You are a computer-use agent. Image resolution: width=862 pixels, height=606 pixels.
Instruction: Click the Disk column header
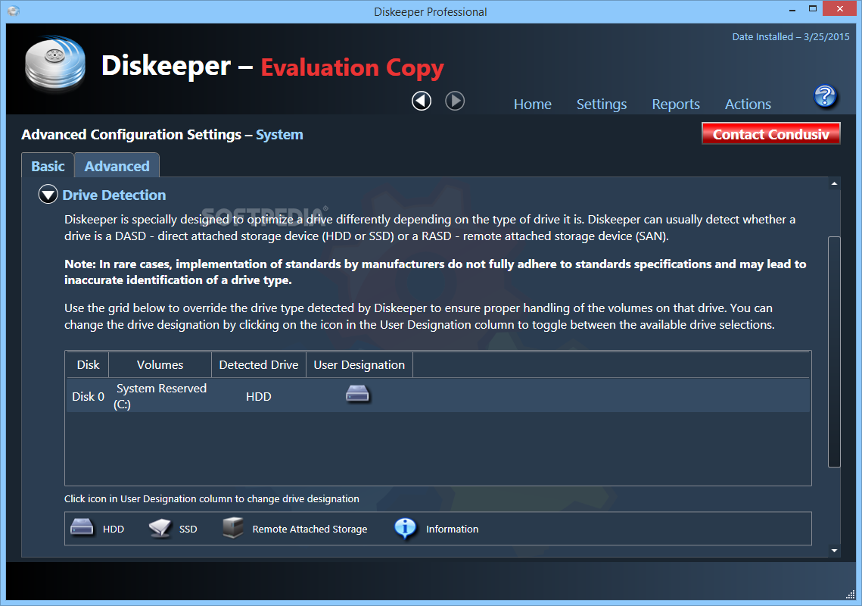pos(88,364)
